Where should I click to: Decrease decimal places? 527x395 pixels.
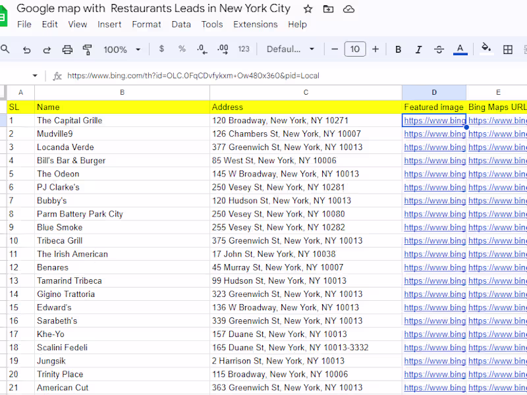(202, 49)
